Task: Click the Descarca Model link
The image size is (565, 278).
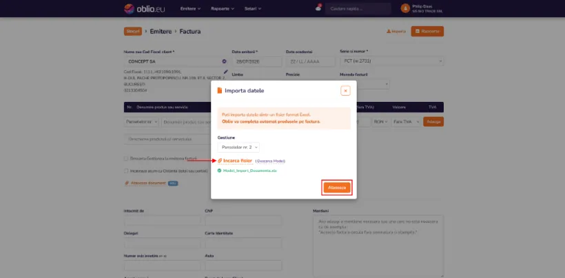Action: (270, 161)
